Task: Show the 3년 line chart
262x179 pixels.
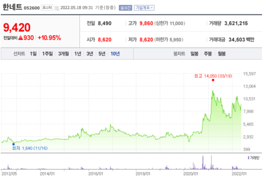Action: (90, 54)
